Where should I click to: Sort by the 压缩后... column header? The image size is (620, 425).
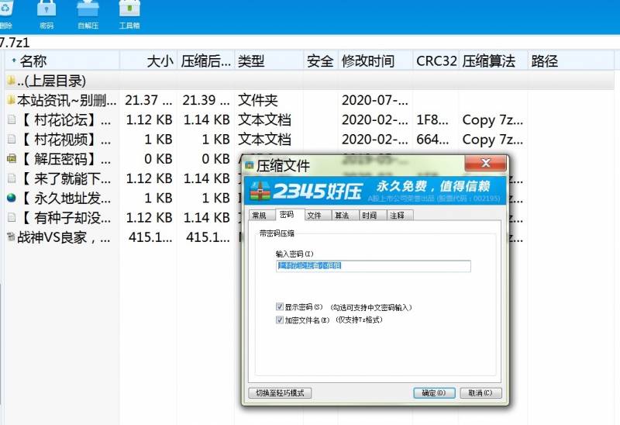pos(206,61)
